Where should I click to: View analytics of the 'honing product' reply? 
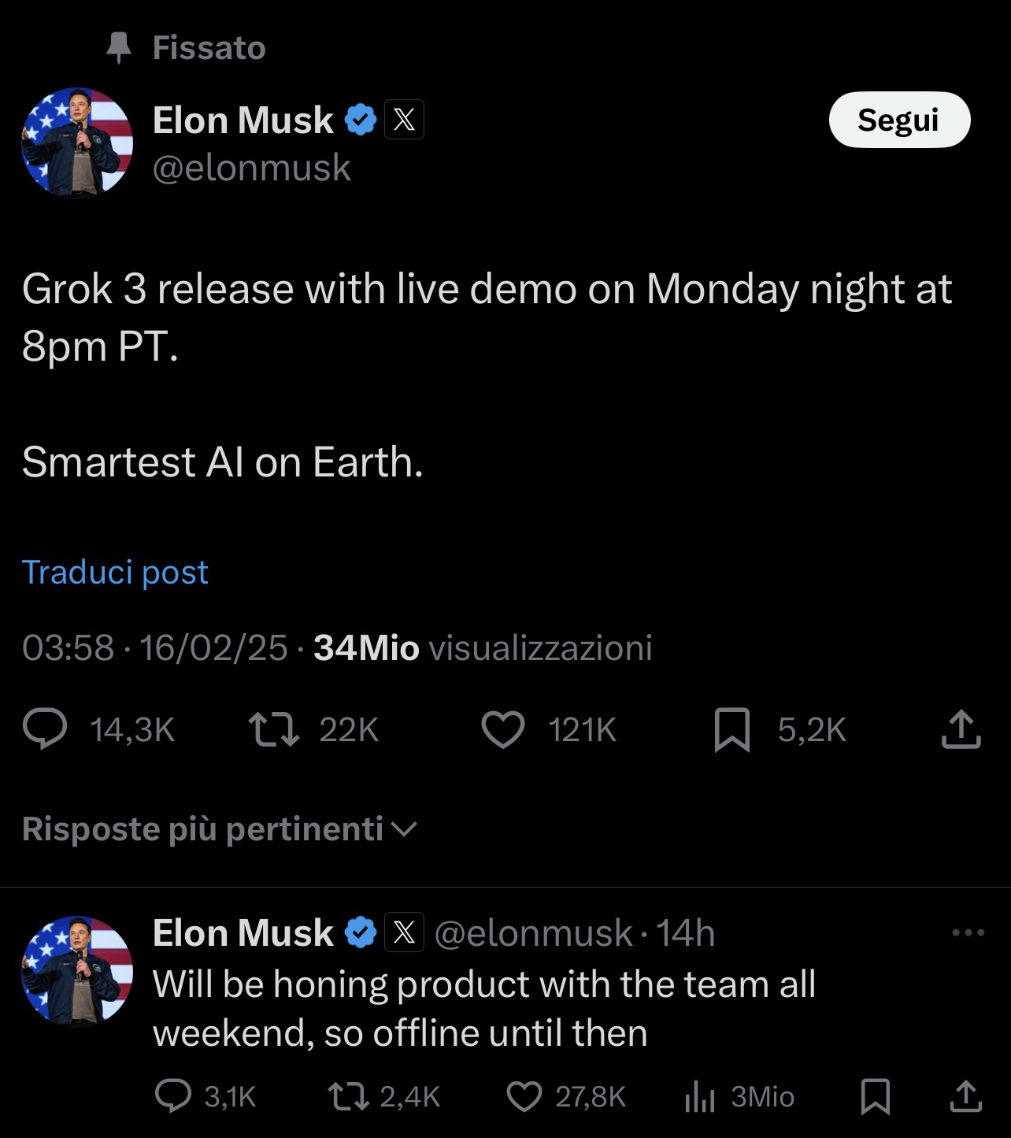click(699, 1096)
